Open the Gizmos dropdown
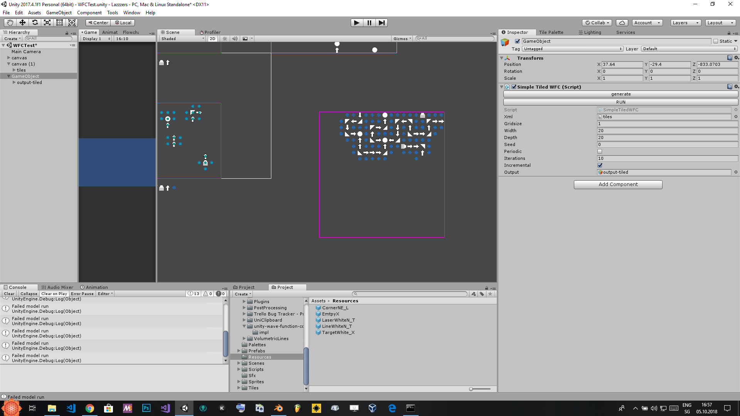740x416 pixels. 402,39
